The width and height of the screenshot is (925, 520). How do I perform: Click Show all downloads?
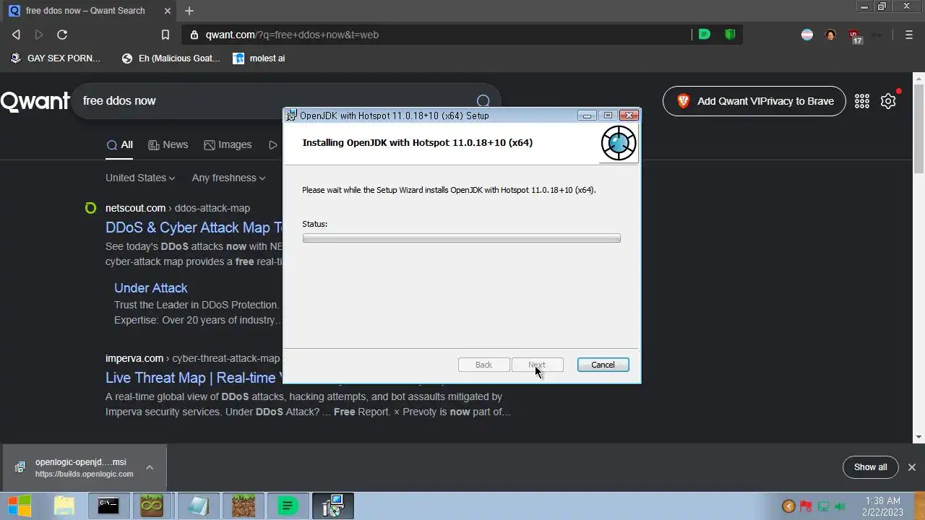pos(870,467)
